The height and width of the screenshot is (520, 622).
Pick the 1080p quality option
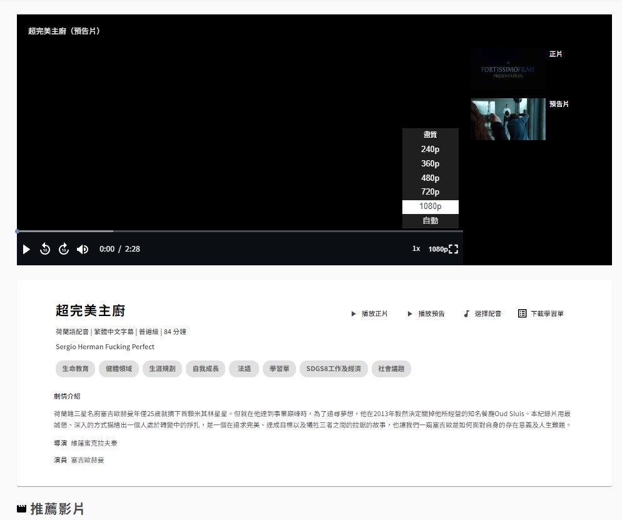point(431,206)
